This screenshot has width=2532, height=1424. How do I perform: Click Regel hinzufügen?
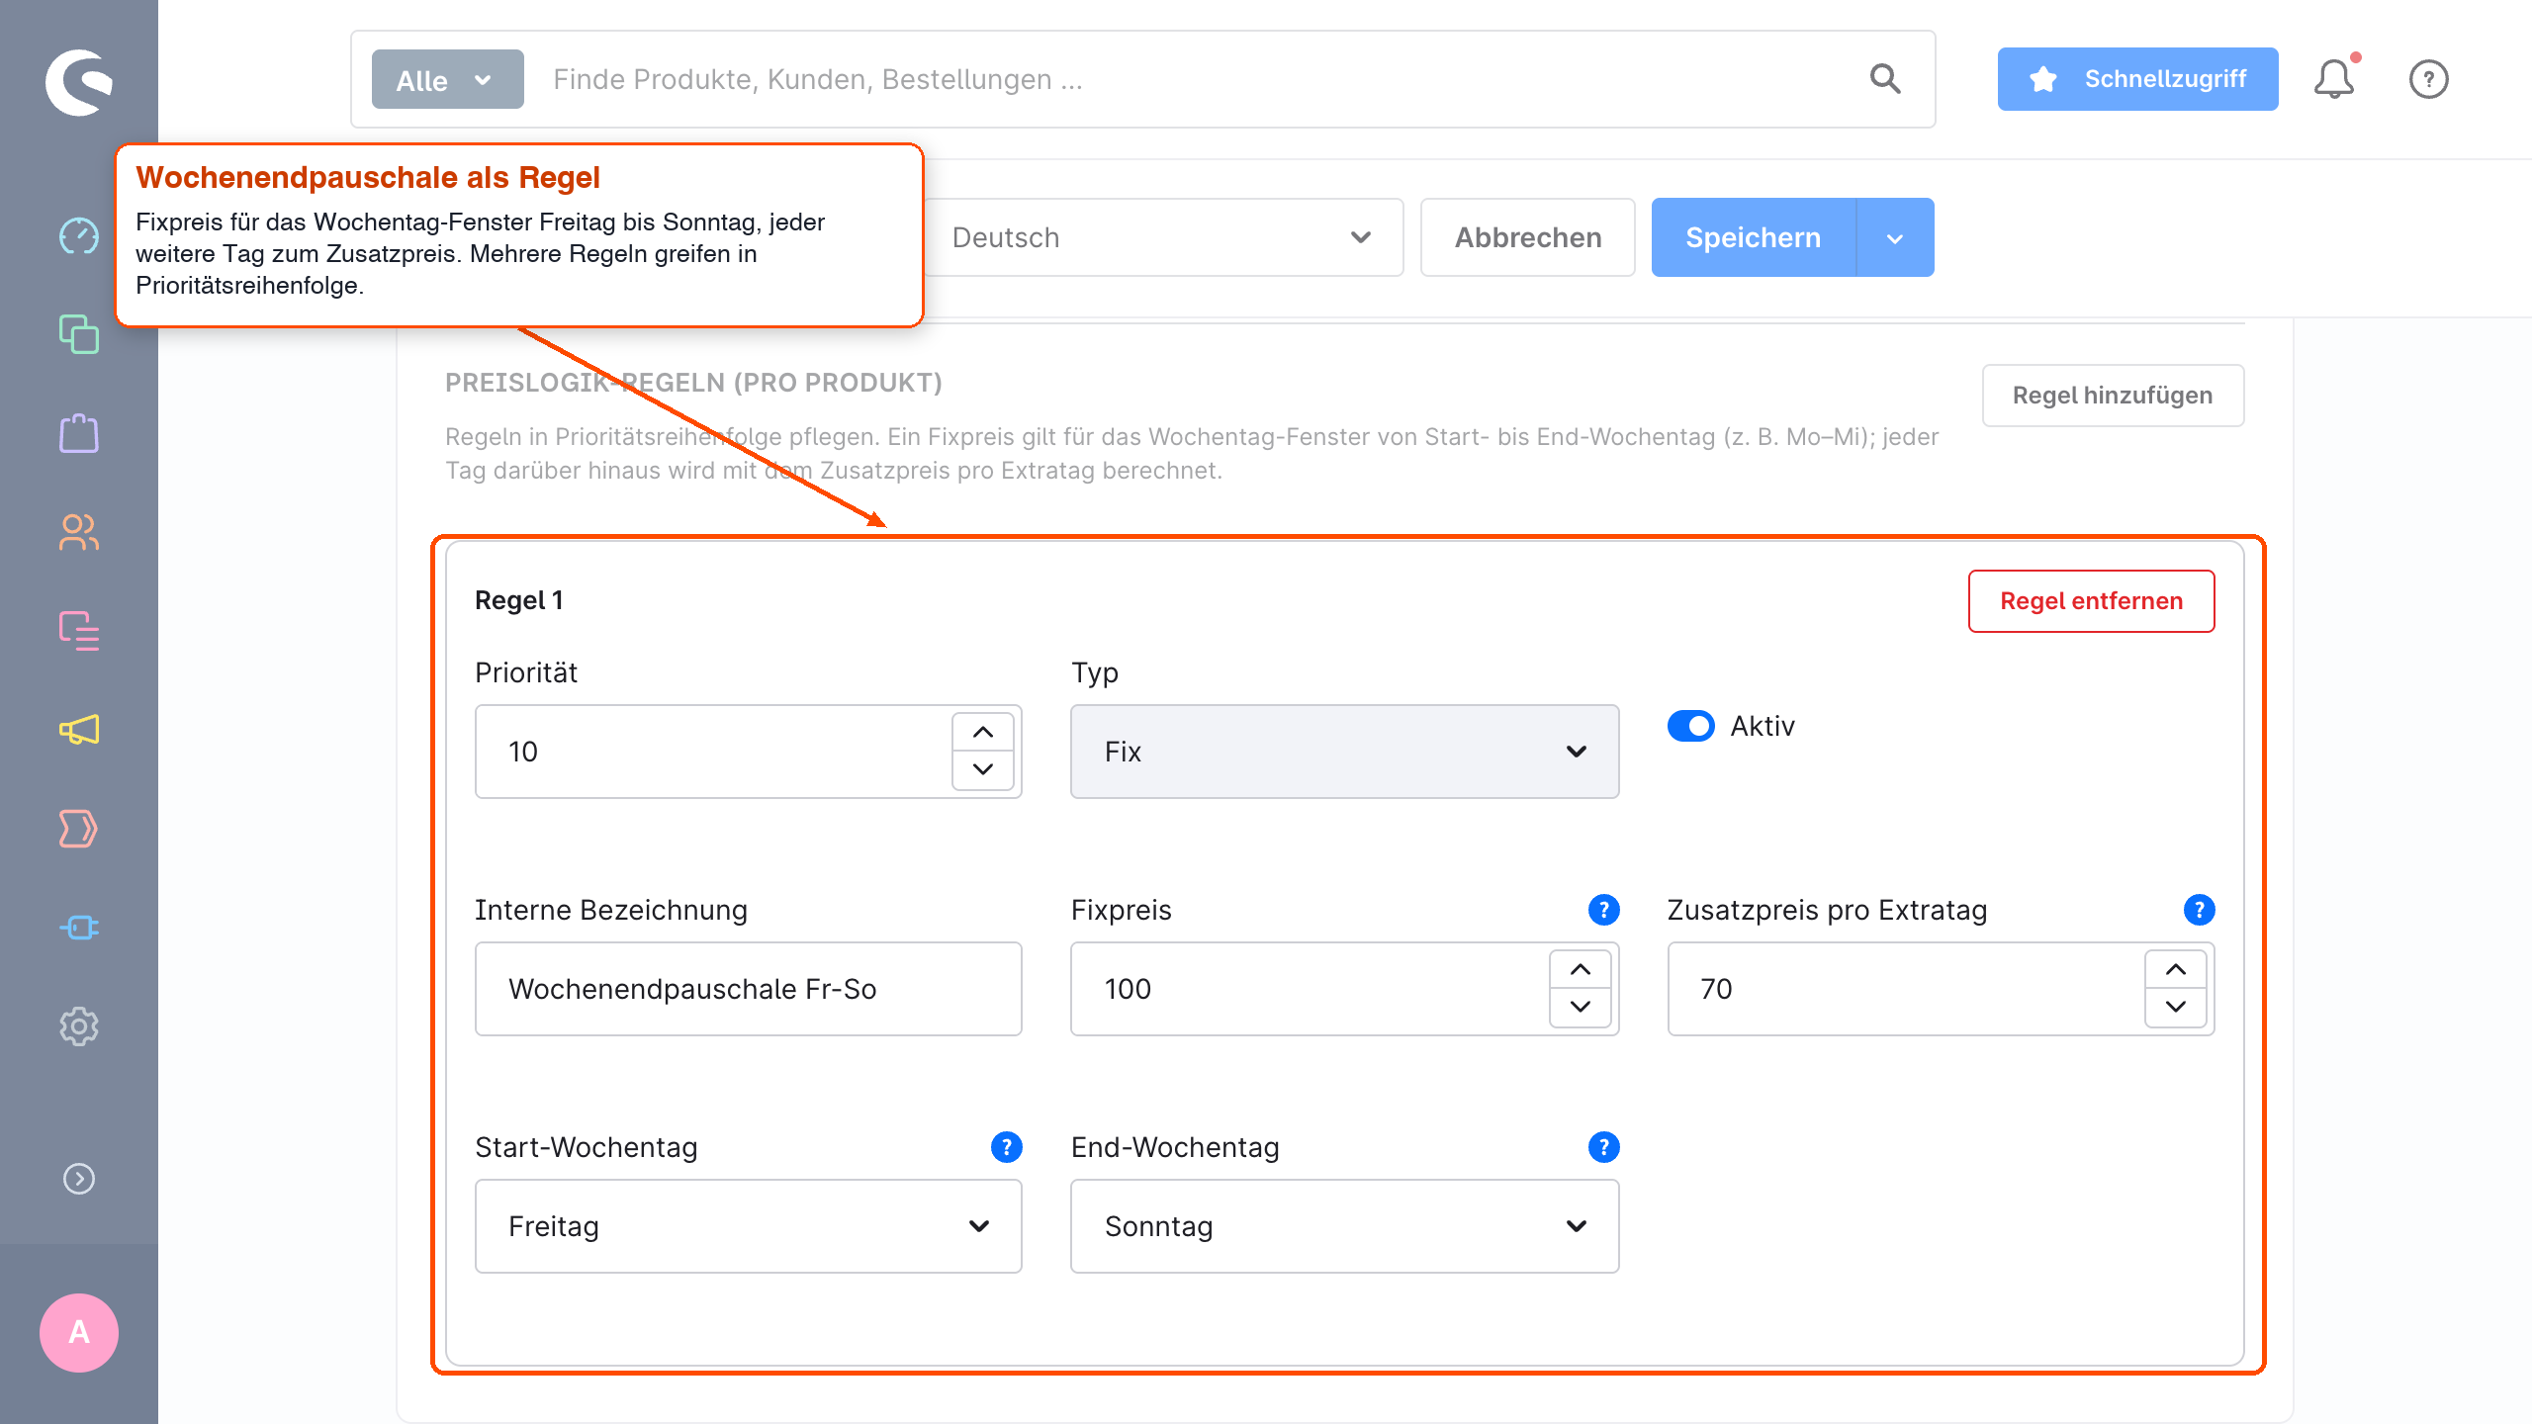[x=2113, y=396]
